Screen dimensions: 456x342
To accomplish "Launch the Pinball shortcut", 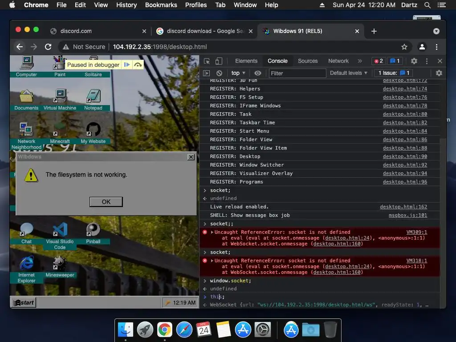I will [x=93, y=233].
